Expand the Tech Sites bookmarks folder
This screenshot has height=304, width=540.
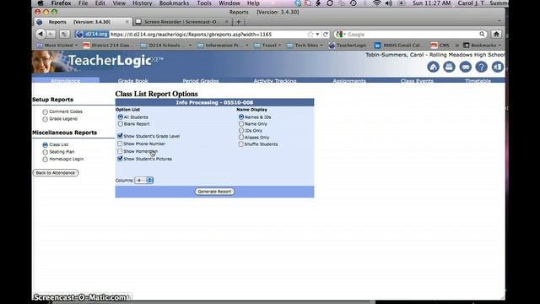tap(305, 45)
